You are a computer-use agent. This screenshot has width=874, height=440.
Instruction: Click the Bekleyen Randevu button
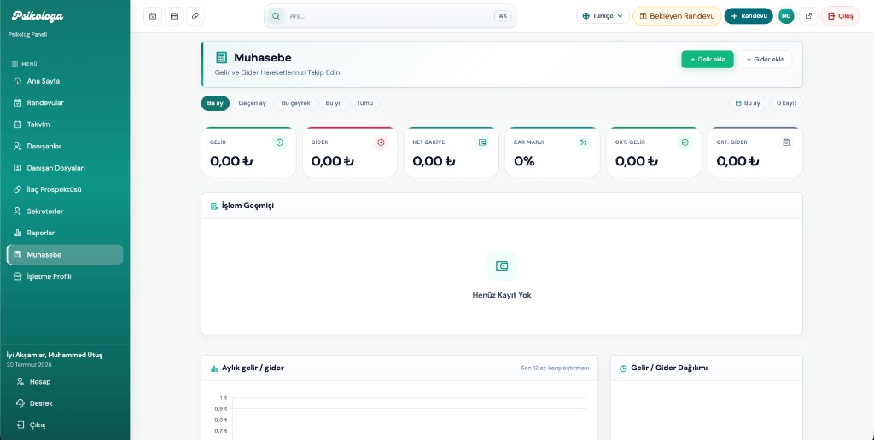pos(677,16)
